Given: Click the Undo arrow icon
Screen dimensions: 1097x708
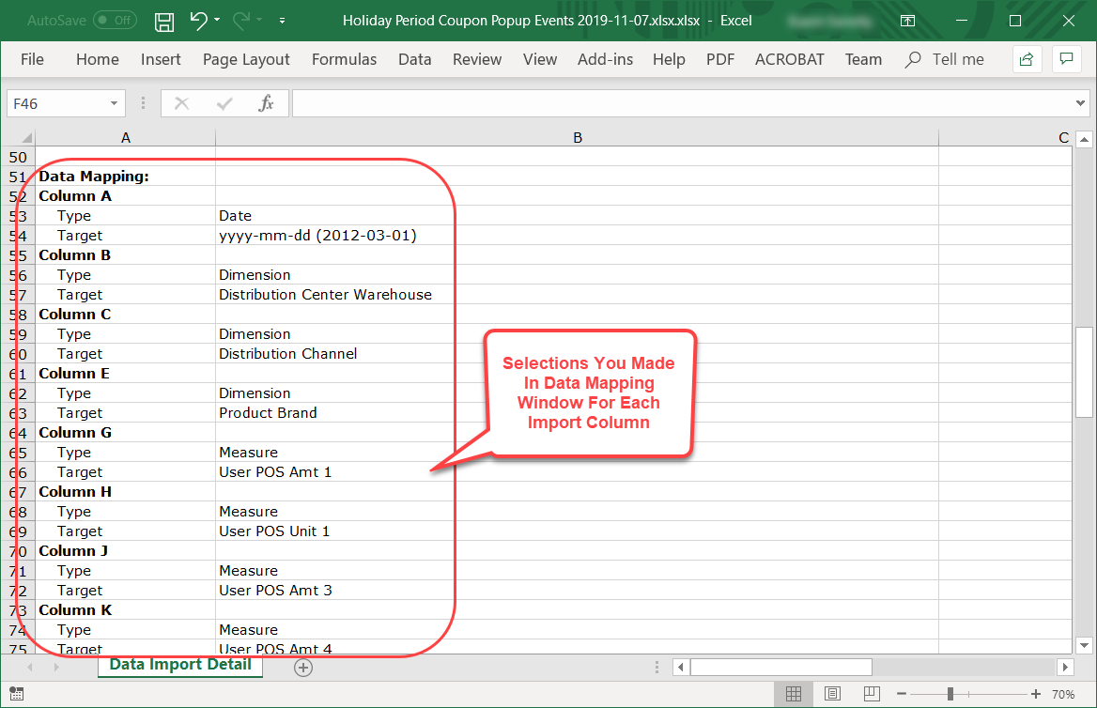Looking at the screenshot, I should [x=198, y=20].
